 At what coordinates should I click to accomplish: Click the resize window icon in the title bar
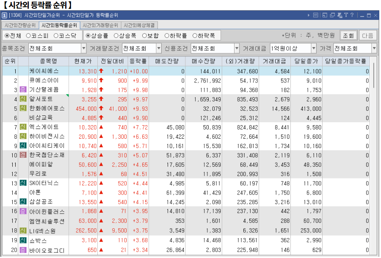click(326, 15)
